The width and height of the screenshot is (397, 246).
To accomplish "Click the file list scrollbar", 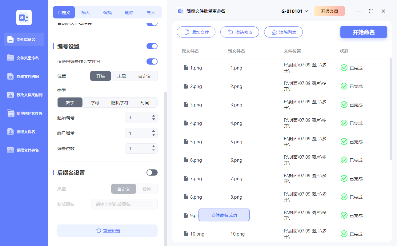I will [391, 109].
